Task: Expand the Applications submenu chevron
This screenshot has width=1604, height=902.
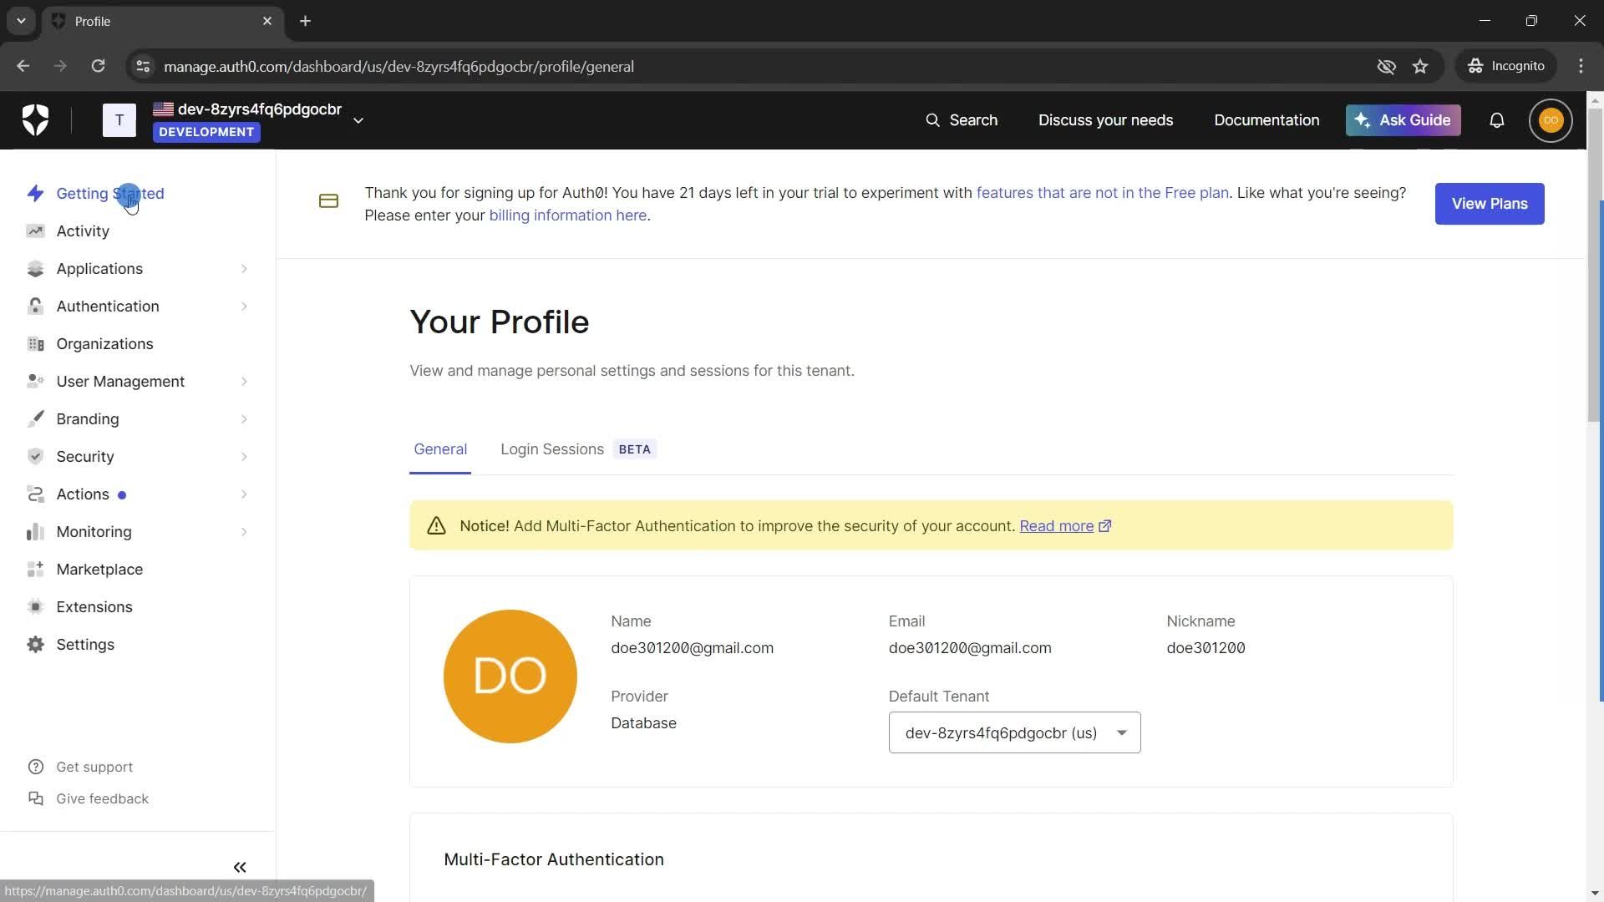Action: click(x=244, y=269)
